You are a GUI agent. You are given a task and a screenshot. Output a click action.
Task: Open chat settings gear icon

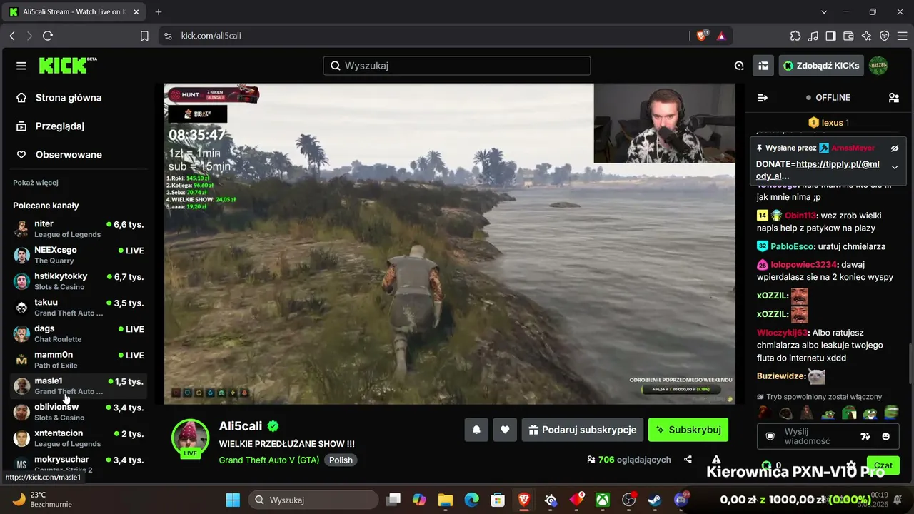point(851,465)
